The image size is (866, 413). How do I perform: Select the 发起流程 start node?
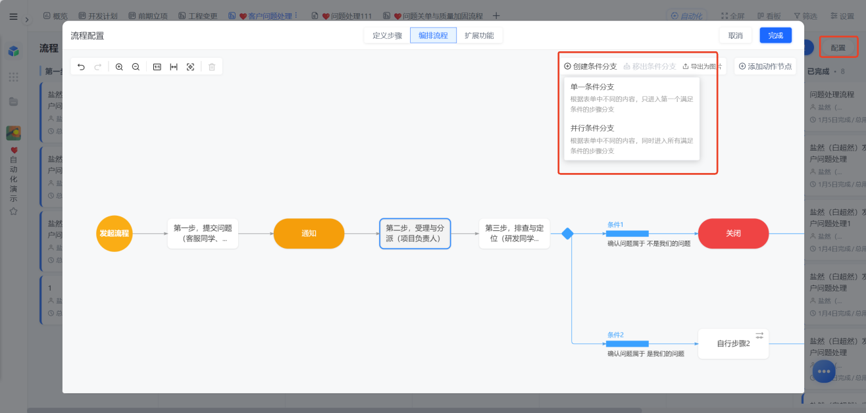[x=115, y=233]
